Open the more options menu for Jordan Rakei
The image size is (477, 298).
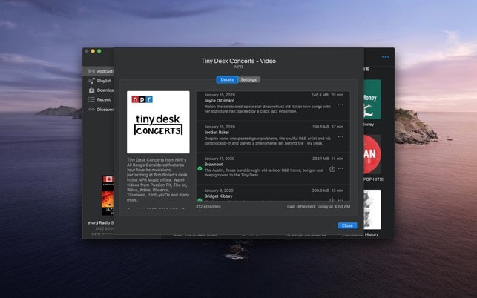[x=341, y=136]
